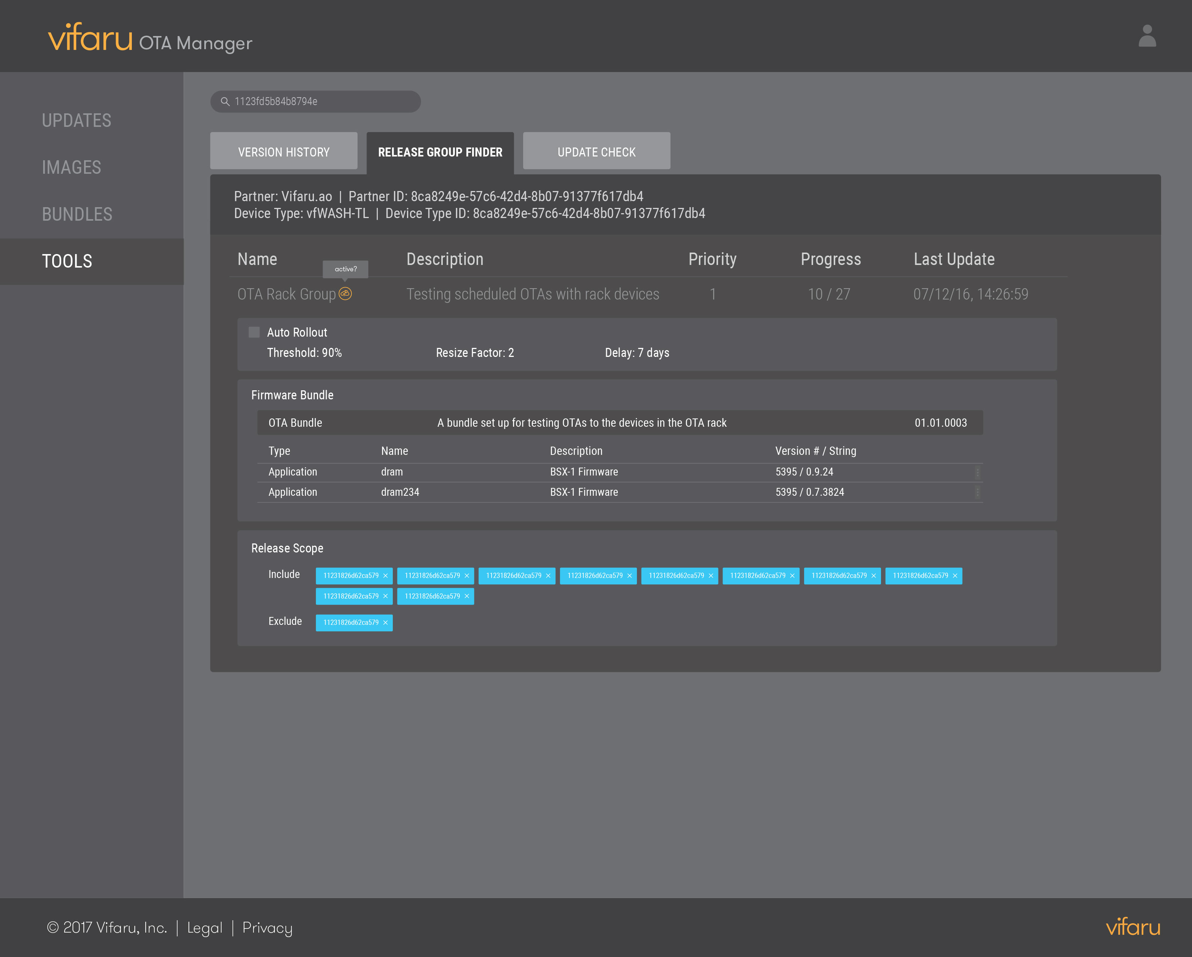Click the Vifaru OTA Manager logo in the header

150,38
